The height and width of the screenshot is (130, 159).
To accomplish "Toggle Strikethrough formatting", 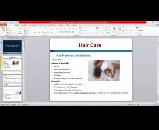I will pyautogui.click(x=45, y=32).
